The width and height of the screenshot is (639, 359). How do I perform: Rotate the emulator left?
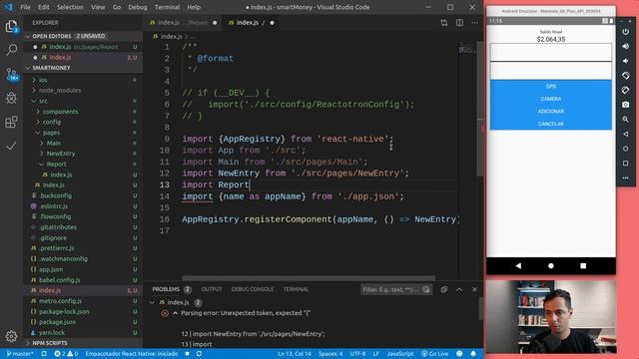(x=625, y=76)
